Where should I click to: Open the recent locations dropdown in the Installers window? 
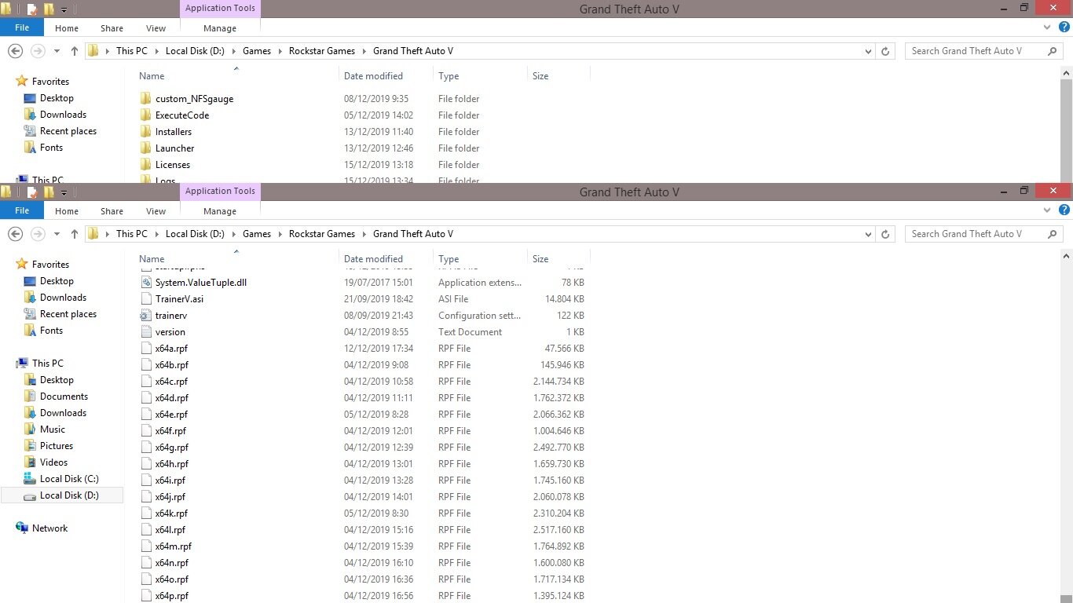tap(57, 51)
